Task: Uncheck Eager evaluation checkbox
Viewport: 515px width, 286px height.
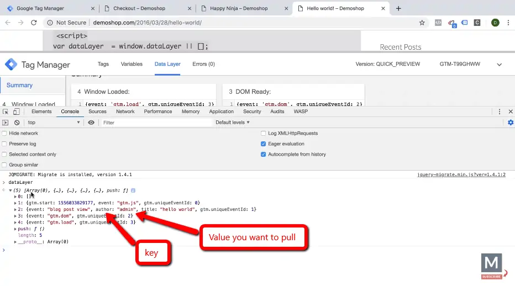Action: [264, 144]
